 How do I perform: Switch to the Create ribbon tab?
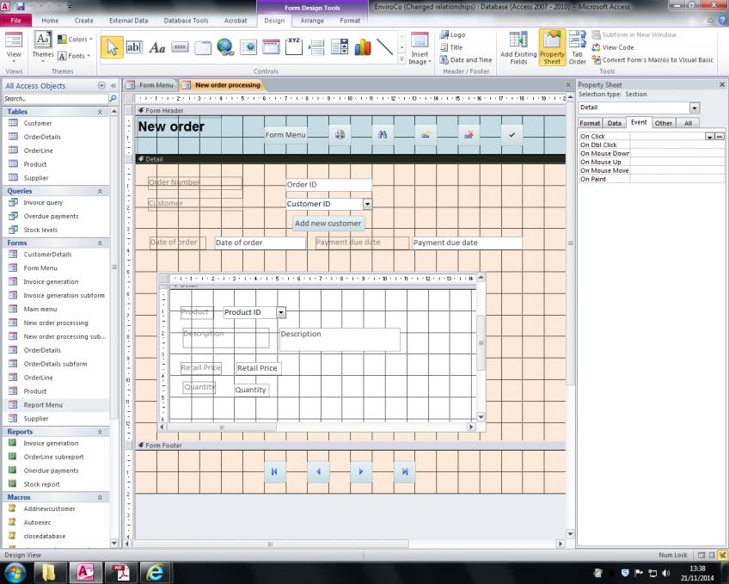pyautogui.click(x=83, y=21)
